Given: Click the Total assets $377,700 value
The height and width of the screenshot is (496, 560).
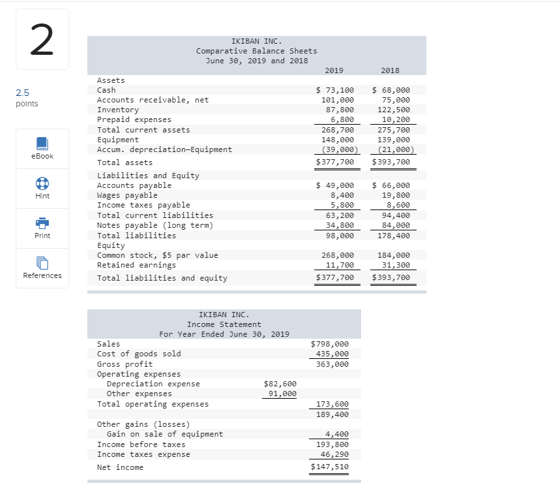Looking at the screenshot, I should tap(336, 163).
